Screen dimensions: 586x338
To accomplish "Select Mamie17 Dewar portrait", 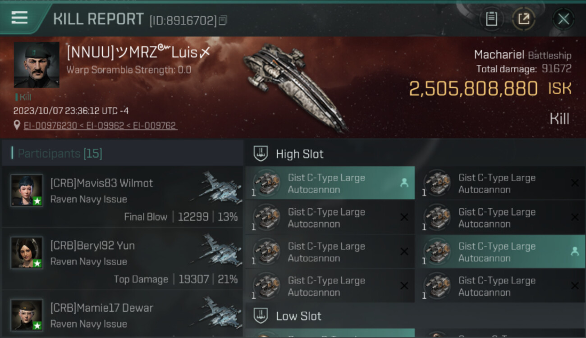I will coord(27,315).
